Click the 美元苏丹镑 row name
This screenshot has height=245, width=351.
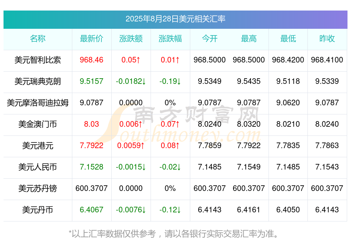[38, 188]
